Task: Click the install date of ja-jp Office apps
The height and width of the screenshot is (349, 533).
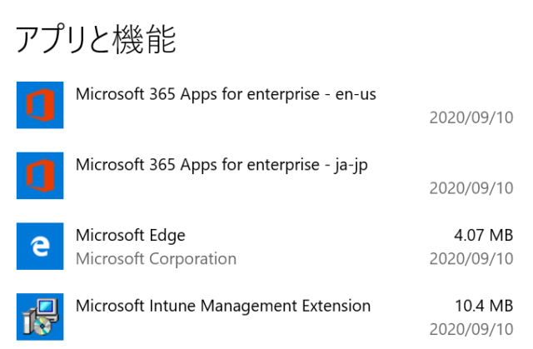Action: (x=471, y=188)
